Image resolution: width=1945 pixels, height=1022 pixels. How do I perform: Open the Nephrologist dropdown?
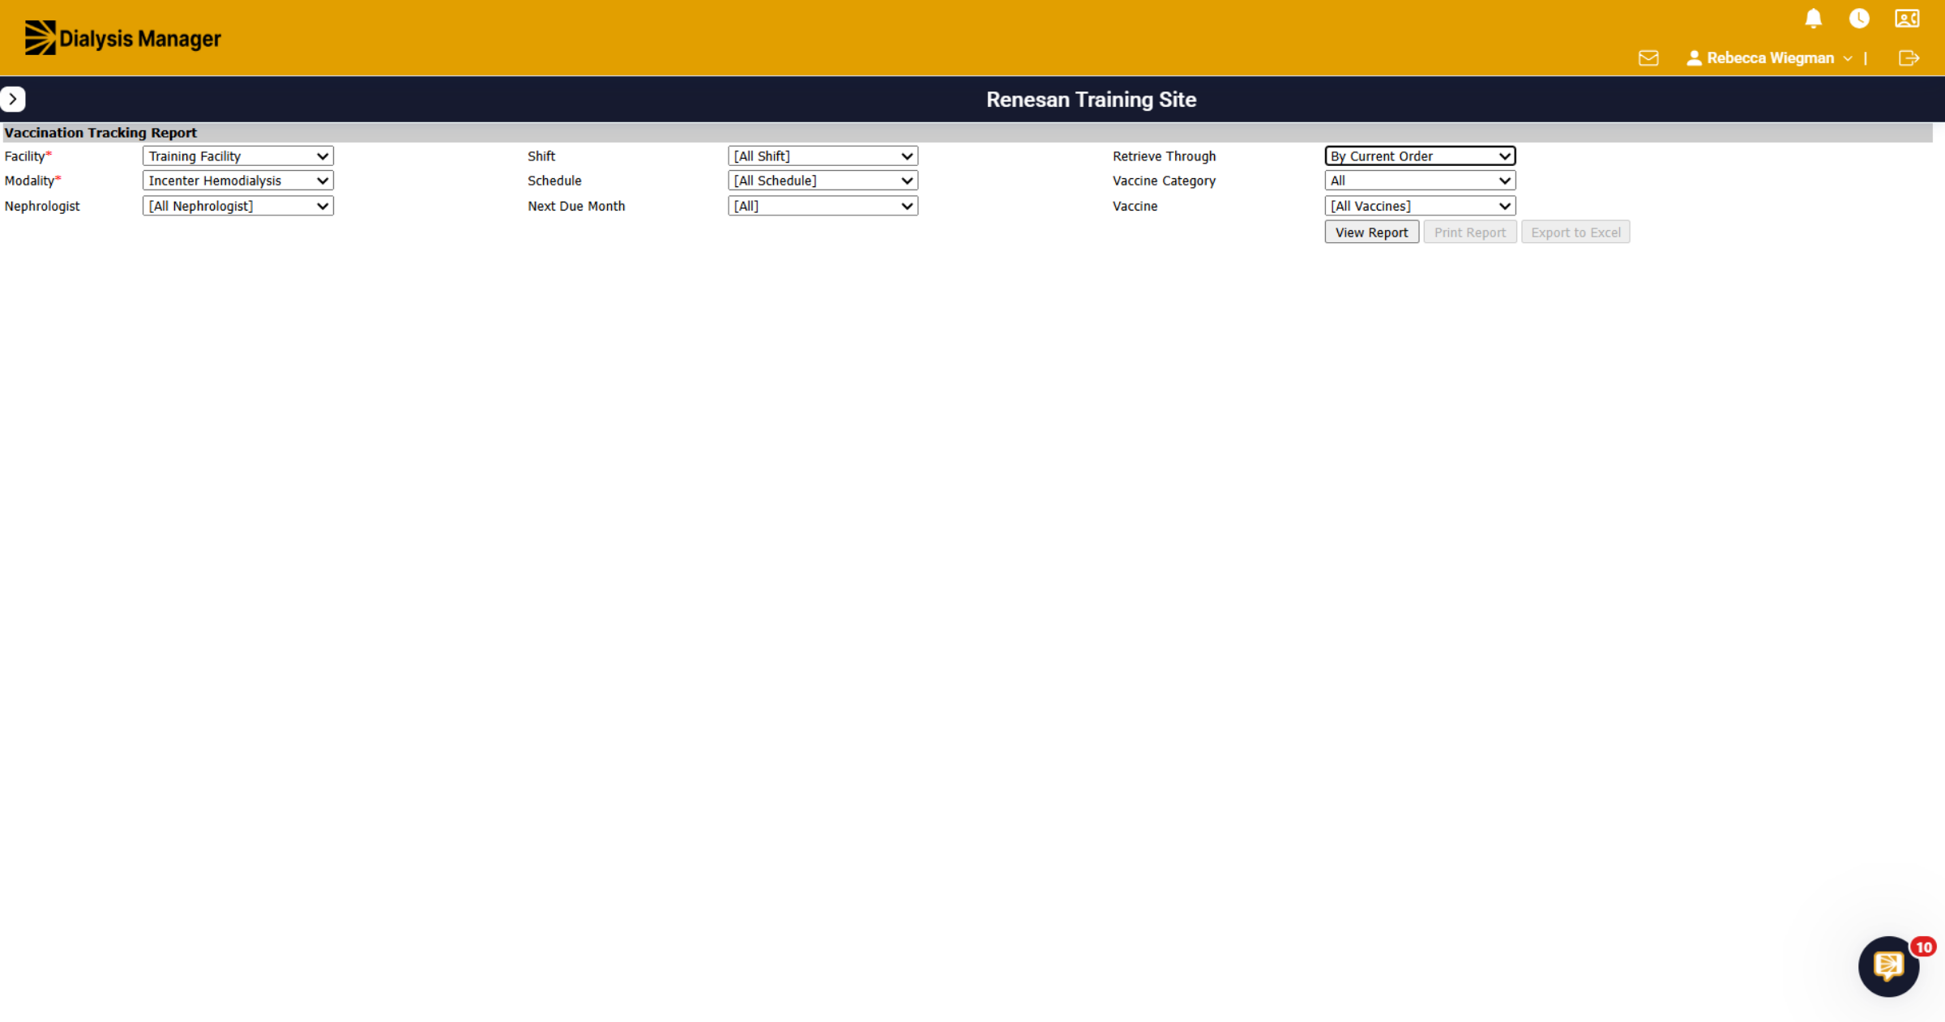[x=238, y=207]
